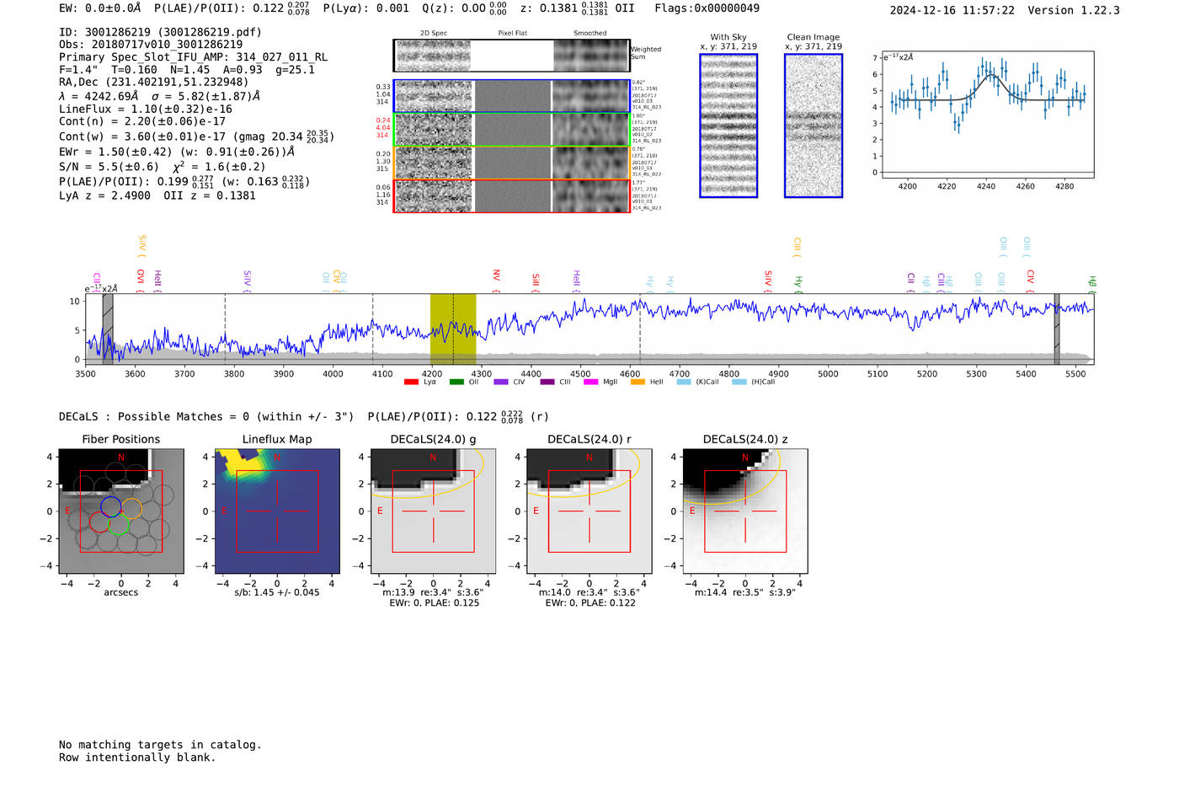The height and width of the screenshot is (803, 1179).
Task: Click the 'P(Lyα): 0.001' header value
Action: [366, 8]
